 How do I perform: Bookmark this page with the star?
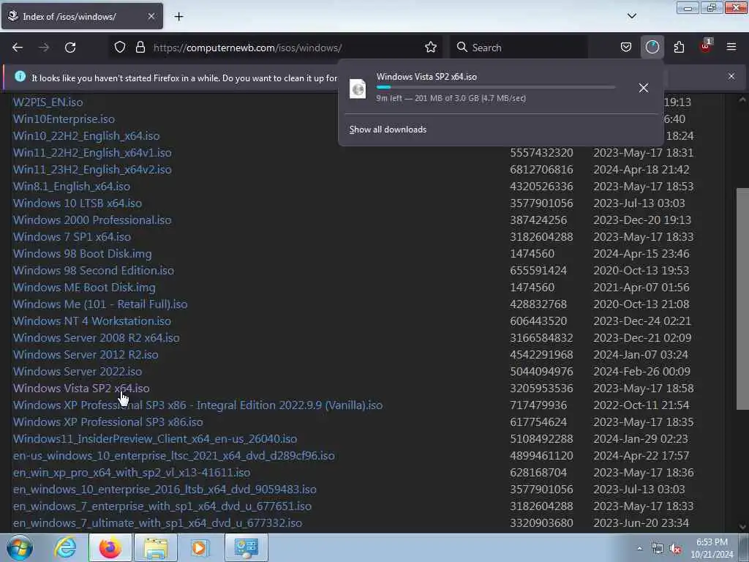[430, 48]
